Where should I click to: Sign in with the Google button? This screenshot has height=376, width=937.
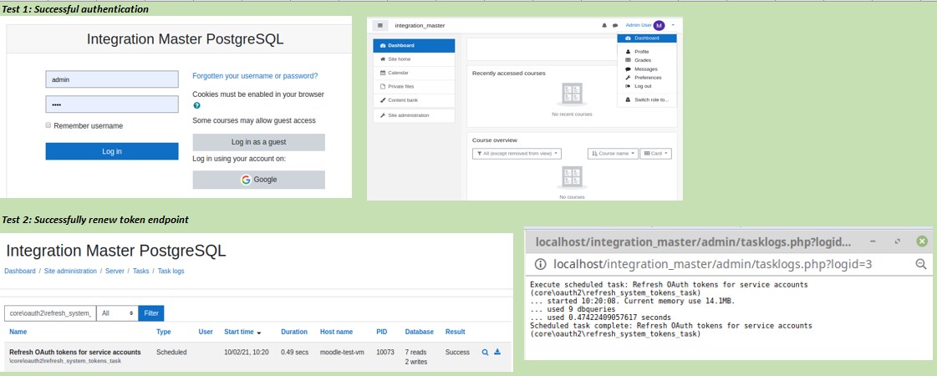tap(259, 180)
